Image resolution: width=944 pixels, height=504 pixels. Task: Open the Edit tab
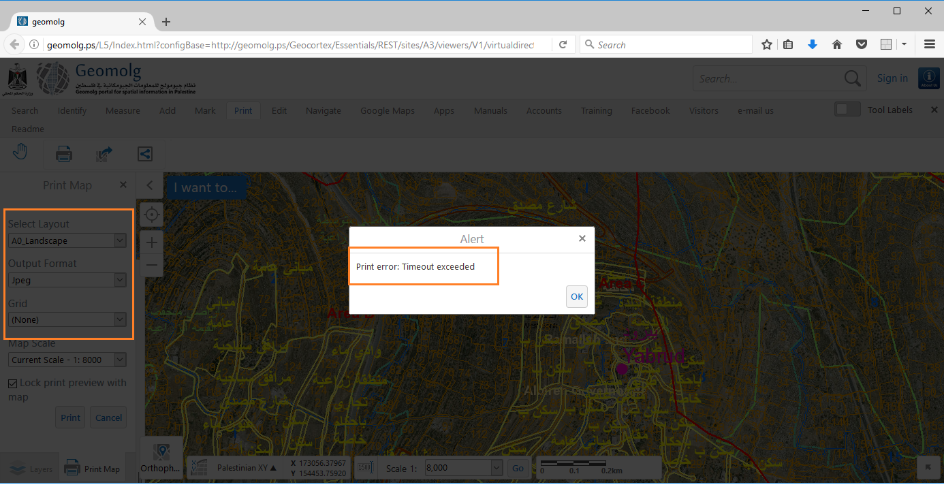pyautogui.click(x=279, y=110)
